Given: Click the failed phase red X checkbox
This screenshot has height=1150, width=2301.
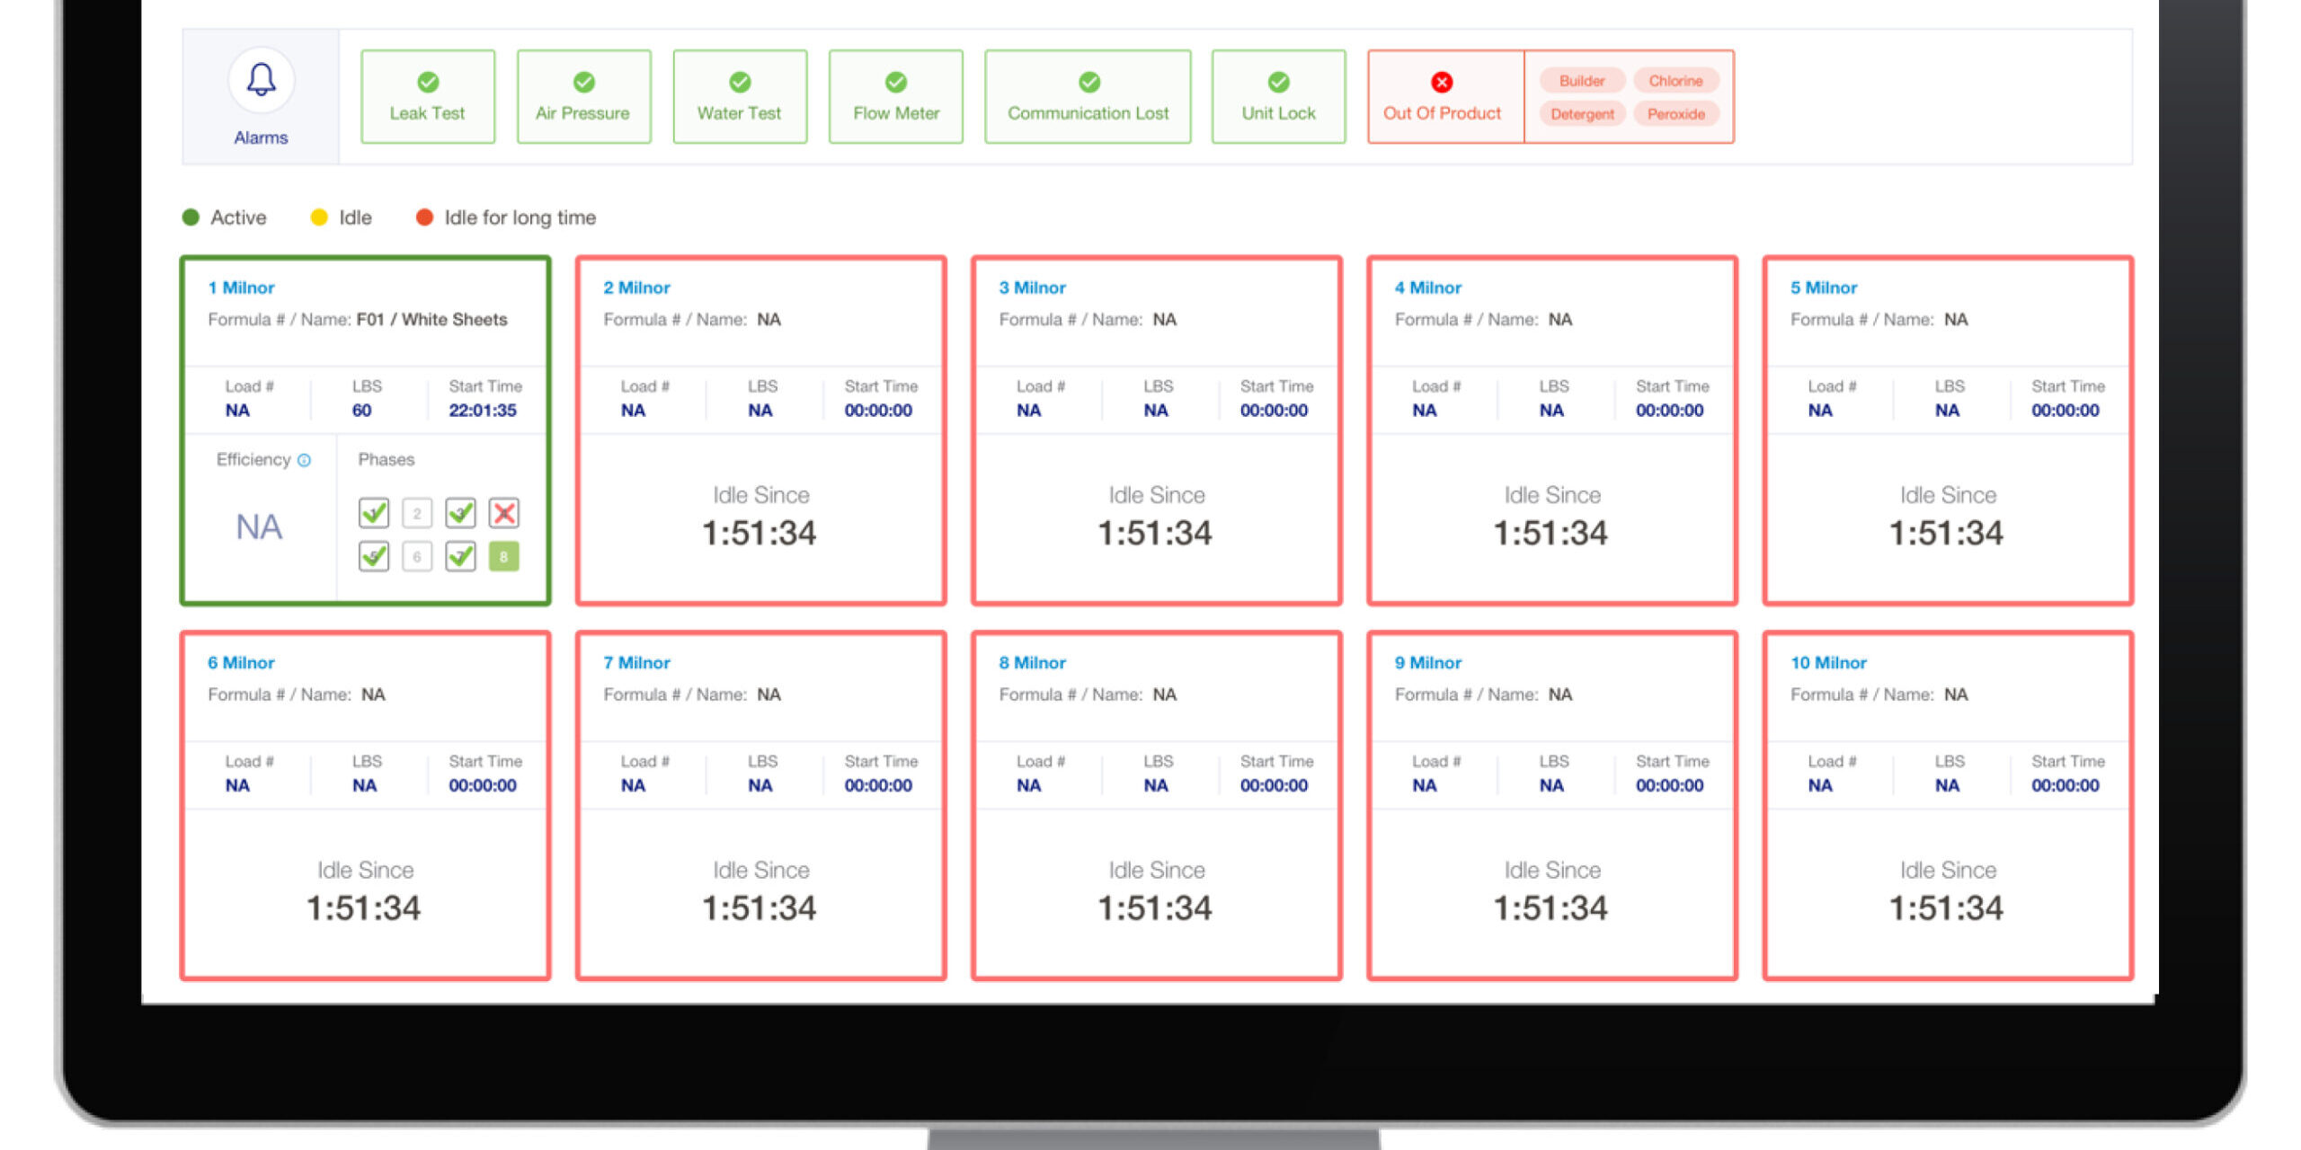Looking at the screenshot, I should tap(503, 513).
